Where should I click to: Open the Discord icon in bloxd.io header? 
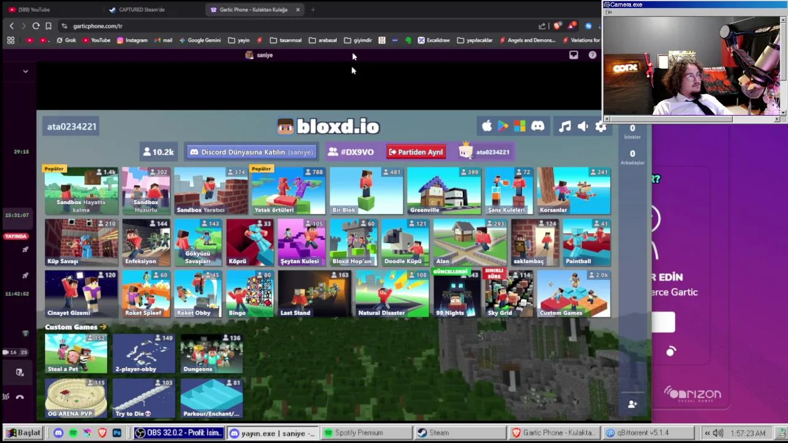(x=538, y=126)
